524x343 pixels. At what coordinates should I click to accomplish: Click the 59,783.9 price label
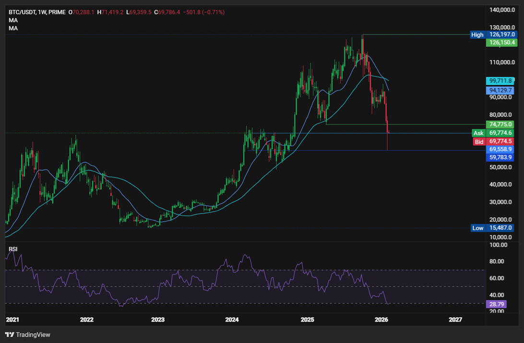[x=501, y=157]
